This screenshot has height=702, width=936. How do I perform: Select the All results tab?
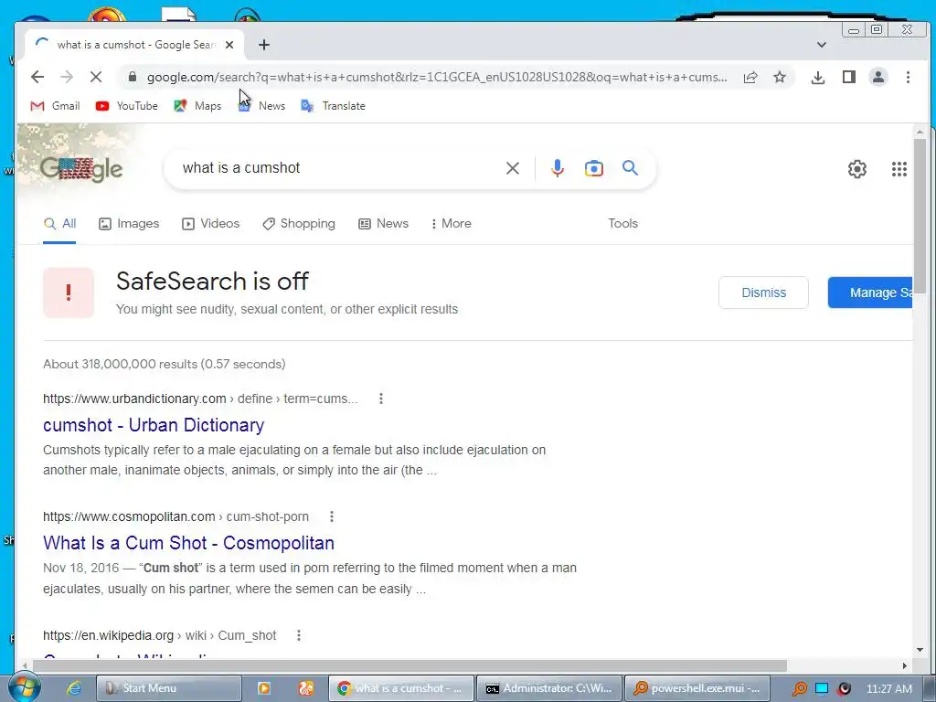click(x=59, y=223)
